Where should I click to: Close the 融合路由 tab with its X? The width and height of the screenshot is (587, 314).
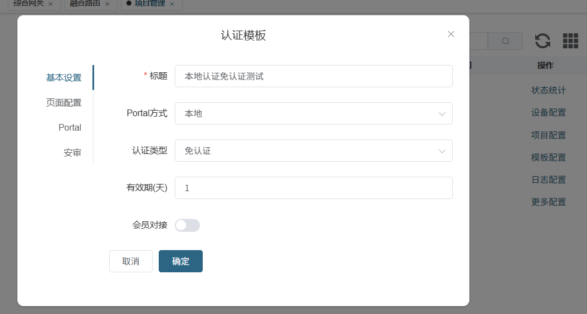(x=107, y=4)
